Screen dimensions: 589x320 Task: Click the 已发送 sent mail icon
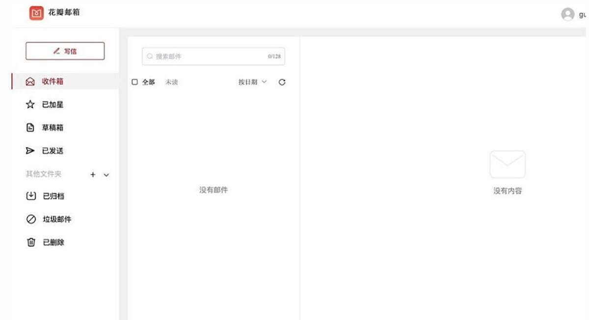[30, 150]
